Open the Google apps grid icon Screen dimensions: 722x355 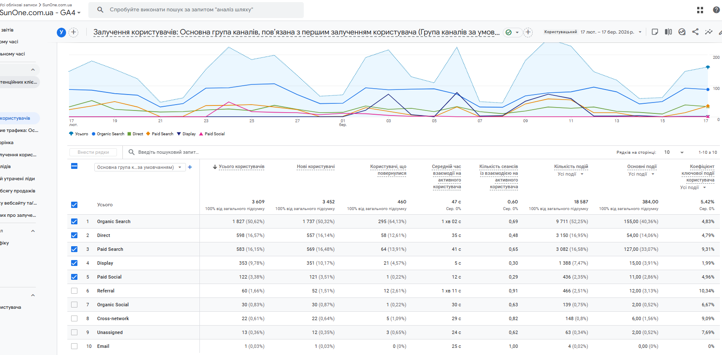[700, 10]
